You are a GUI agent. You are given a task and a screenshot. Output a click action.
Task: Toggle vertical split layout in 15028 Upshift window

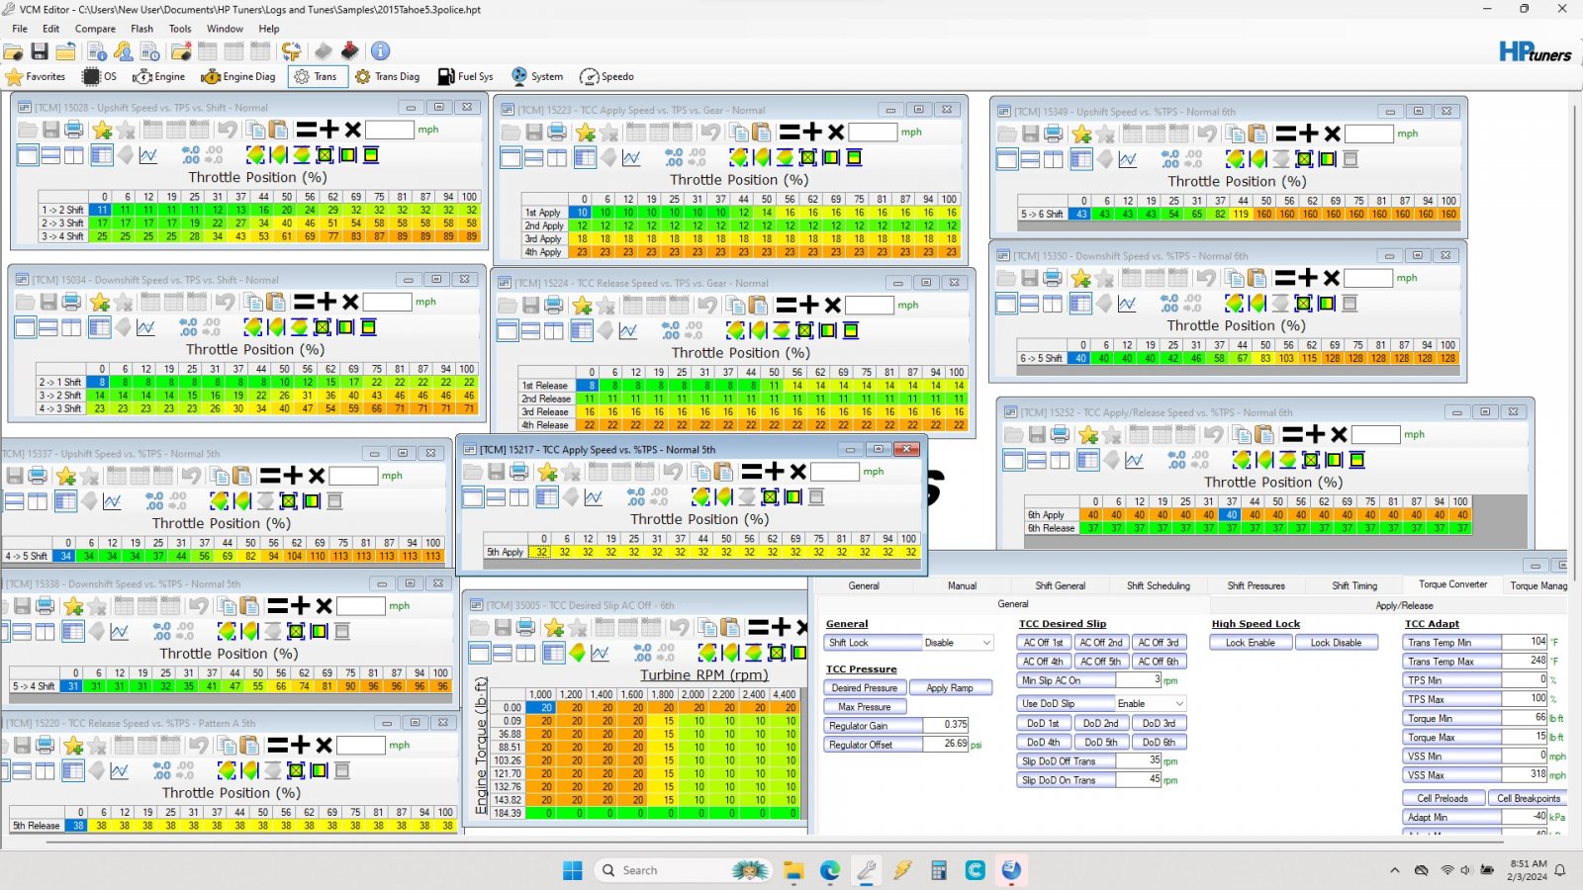tap(74, 155)
